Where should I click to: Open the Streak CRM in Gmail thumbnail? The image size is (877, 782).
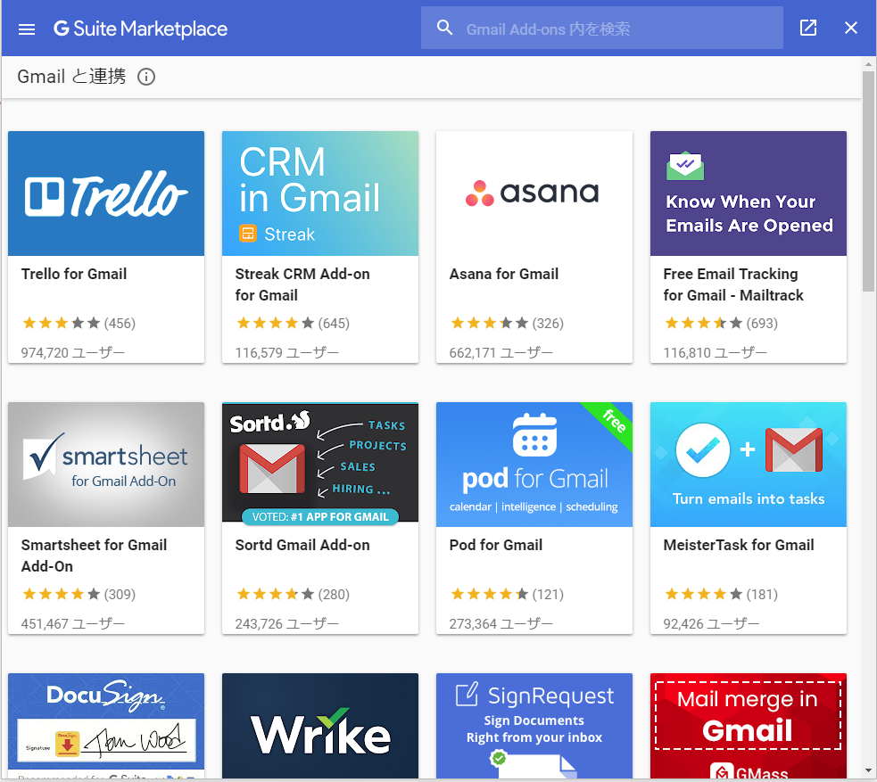[320, 193]
